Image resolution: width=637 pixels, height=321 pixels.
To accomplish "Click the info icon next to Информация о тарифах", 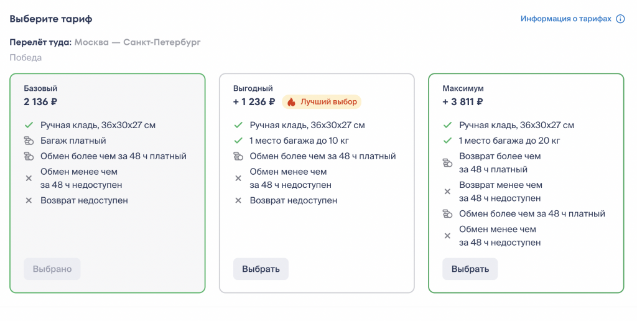I will [x=620, y=19].
